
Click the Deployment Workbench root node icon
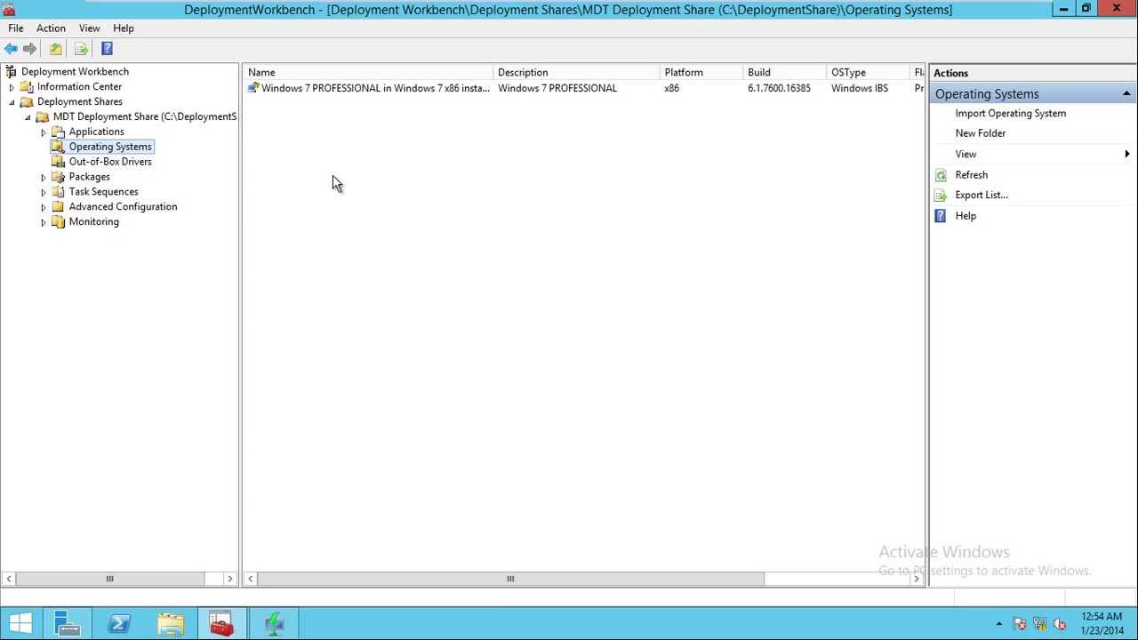[x=11, y=71]
